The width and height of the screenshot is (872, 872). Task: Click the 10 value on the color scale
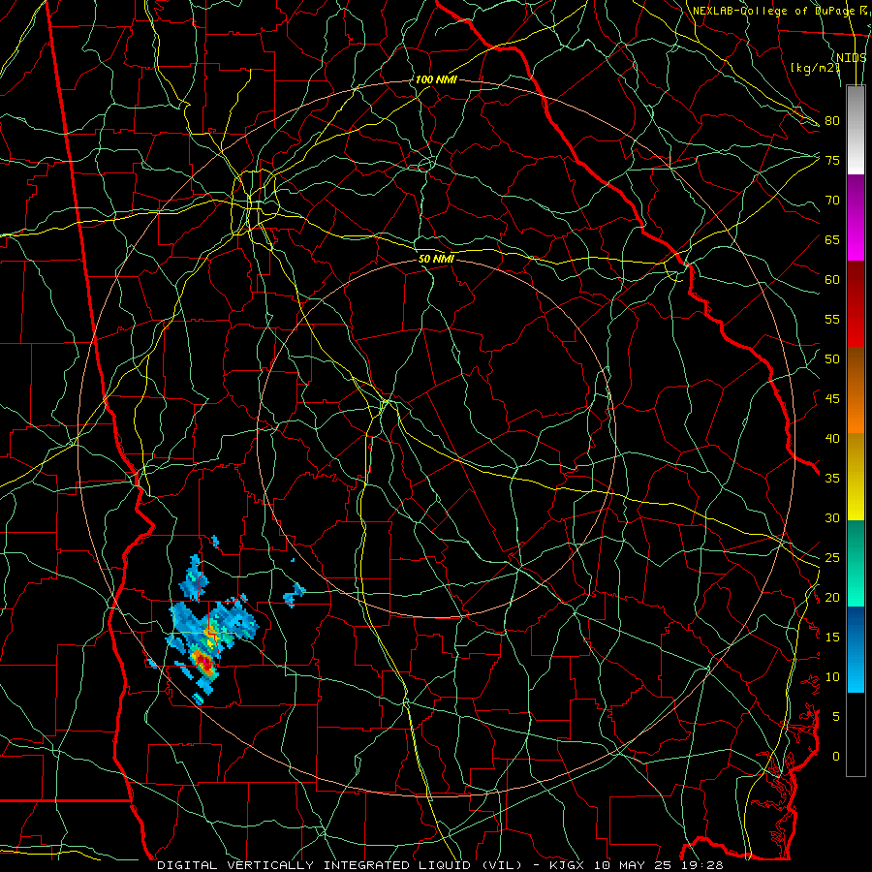pyautogui.click(x=832, y=677)
